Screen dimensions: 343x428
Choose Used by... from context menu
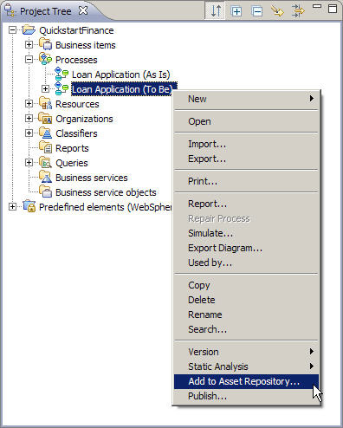(246, 263)
